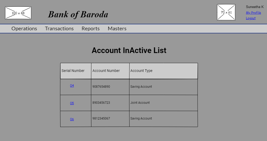Select account number 9812345067
The image size is (267, 141).
point(101,118)
